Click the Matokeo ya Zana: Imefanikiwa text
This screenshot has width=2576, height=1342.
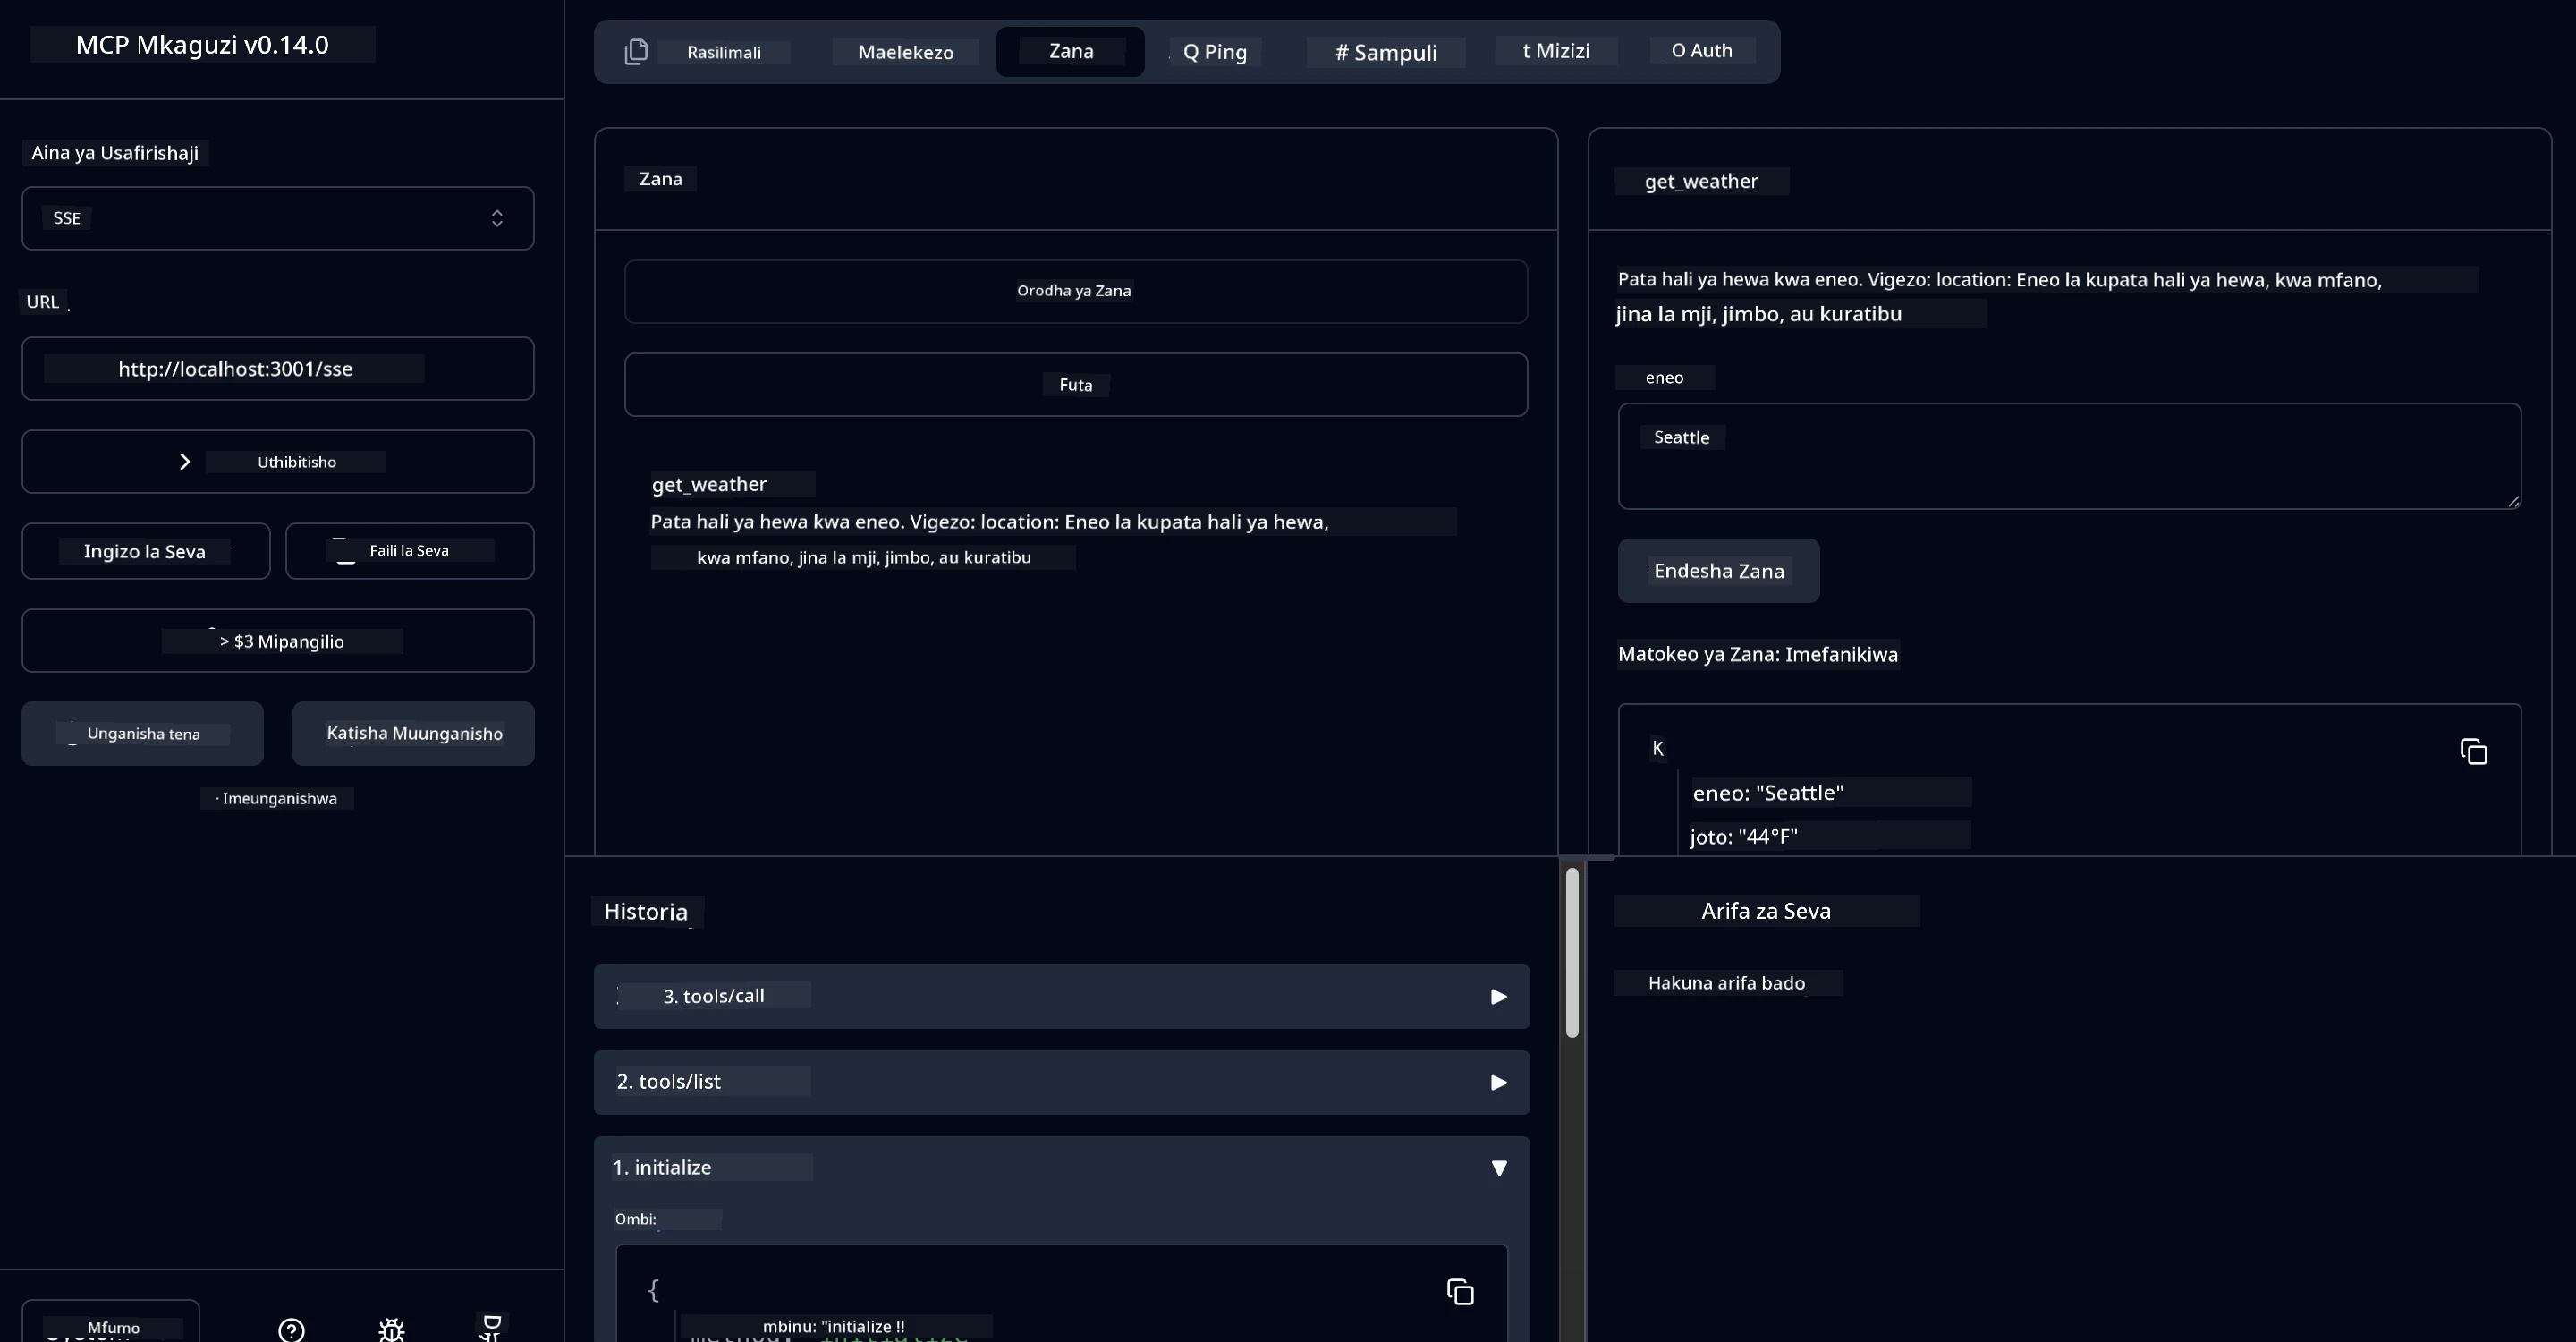(x=1757, y=654)
